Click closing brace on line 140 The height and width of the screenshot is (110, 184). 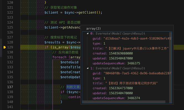61,102
